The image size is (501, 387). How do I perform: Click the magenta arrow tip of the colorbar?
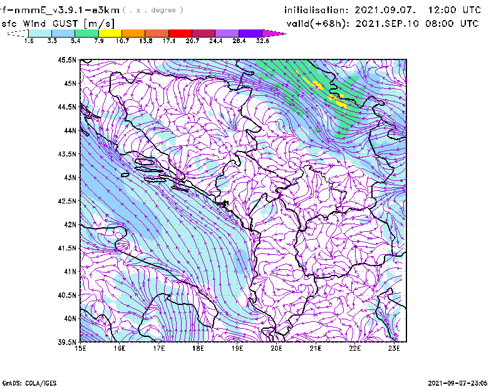pyautogui.click(x=274, y=33)
